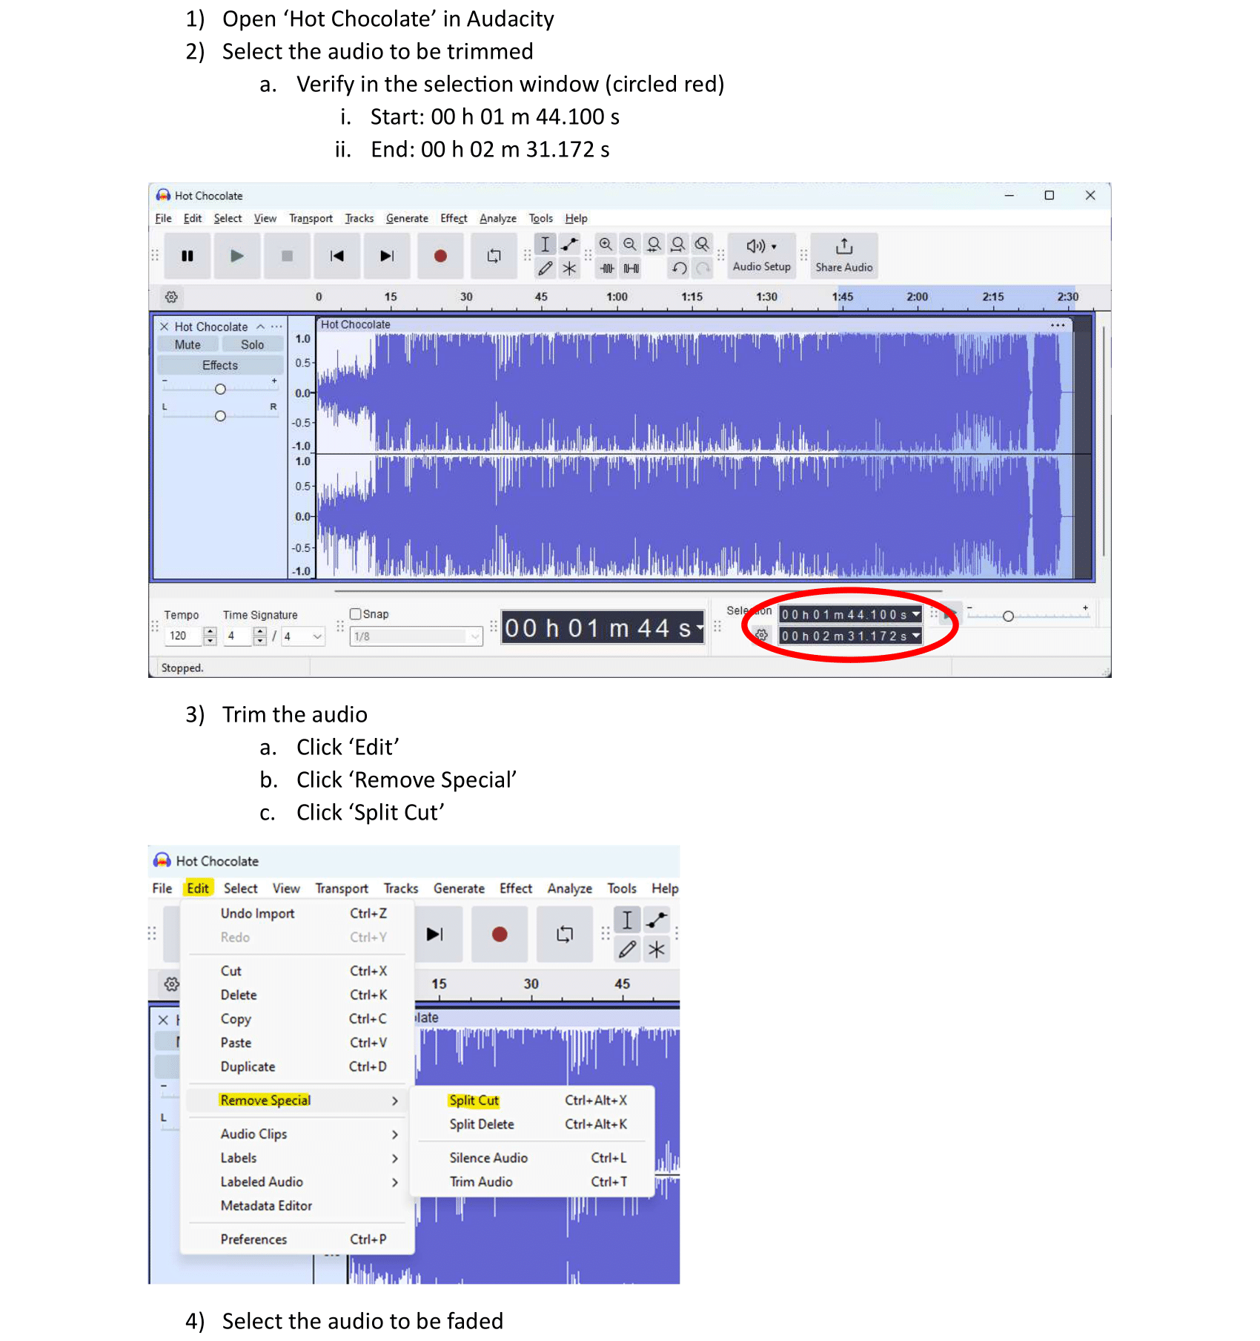Screen dimensions: 1260x1341
Task: Click the Silence Audio Selection toolbar icon
Action: 631,268
